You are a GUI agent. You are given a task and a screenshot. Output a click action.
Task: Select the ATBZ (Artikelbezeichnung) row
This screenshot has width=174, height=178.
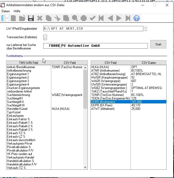point(128,74)
